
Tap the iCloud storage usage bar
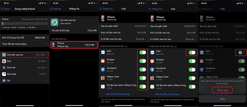pos(25,23)
